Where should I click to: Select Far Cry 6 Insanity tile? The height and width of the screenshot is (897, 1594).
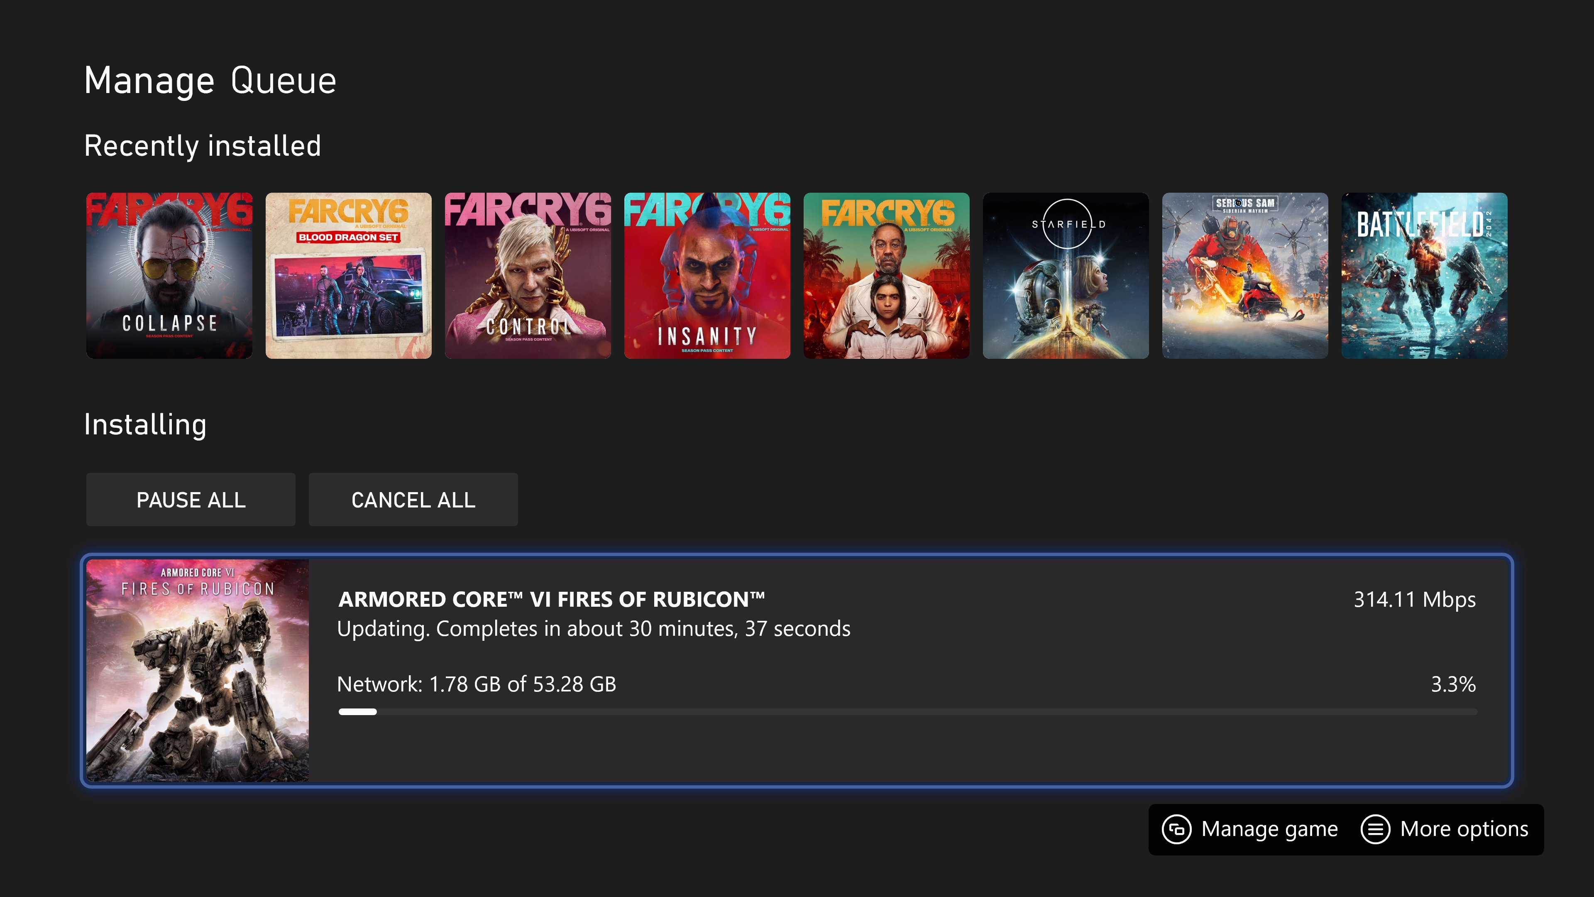point(707,275)
